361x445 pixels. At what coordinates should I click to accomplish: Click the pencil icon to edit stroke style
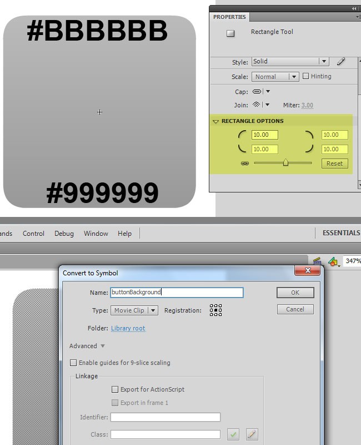pyautogui.click(x=341, y=62)
